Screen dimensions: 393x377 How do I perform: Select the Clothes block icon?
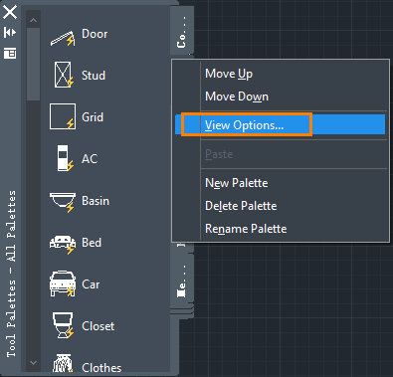click(x=63, y=363)
